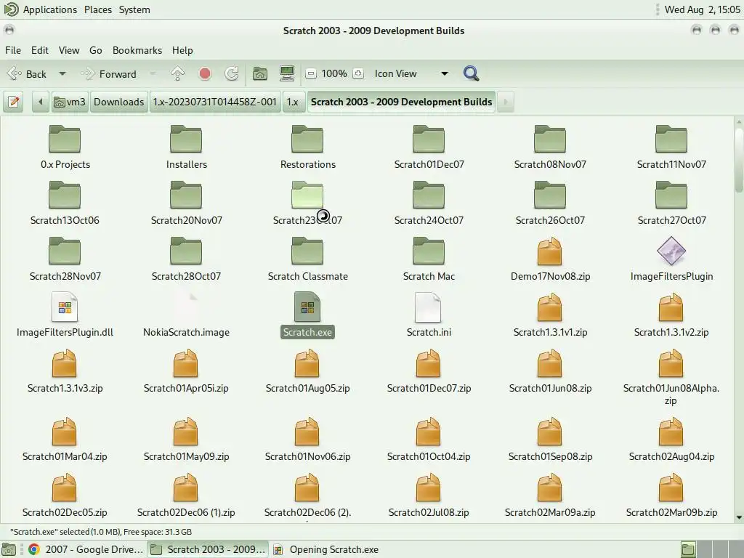Click the magnifier Search icon

(x=471, y=73)
